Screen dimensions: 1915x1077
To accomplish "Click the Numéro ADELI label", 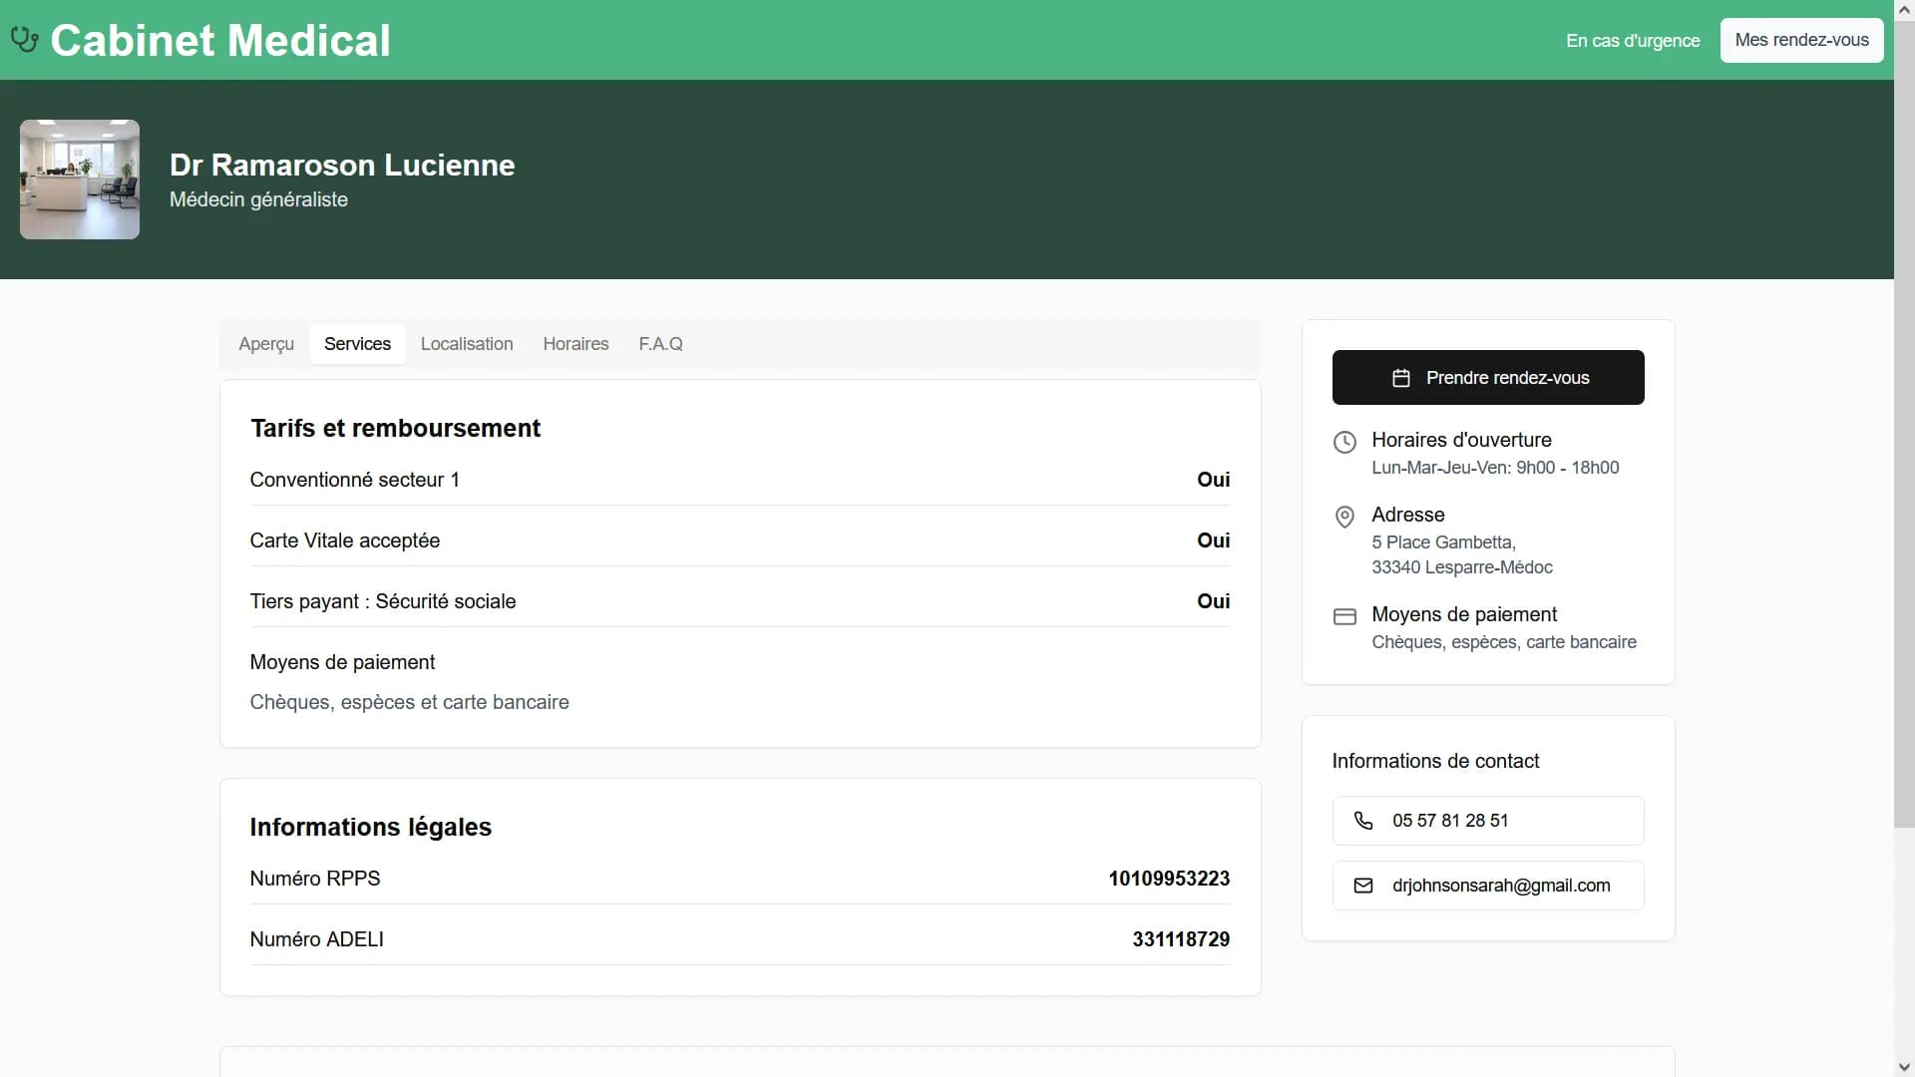I will pos(316,939).
